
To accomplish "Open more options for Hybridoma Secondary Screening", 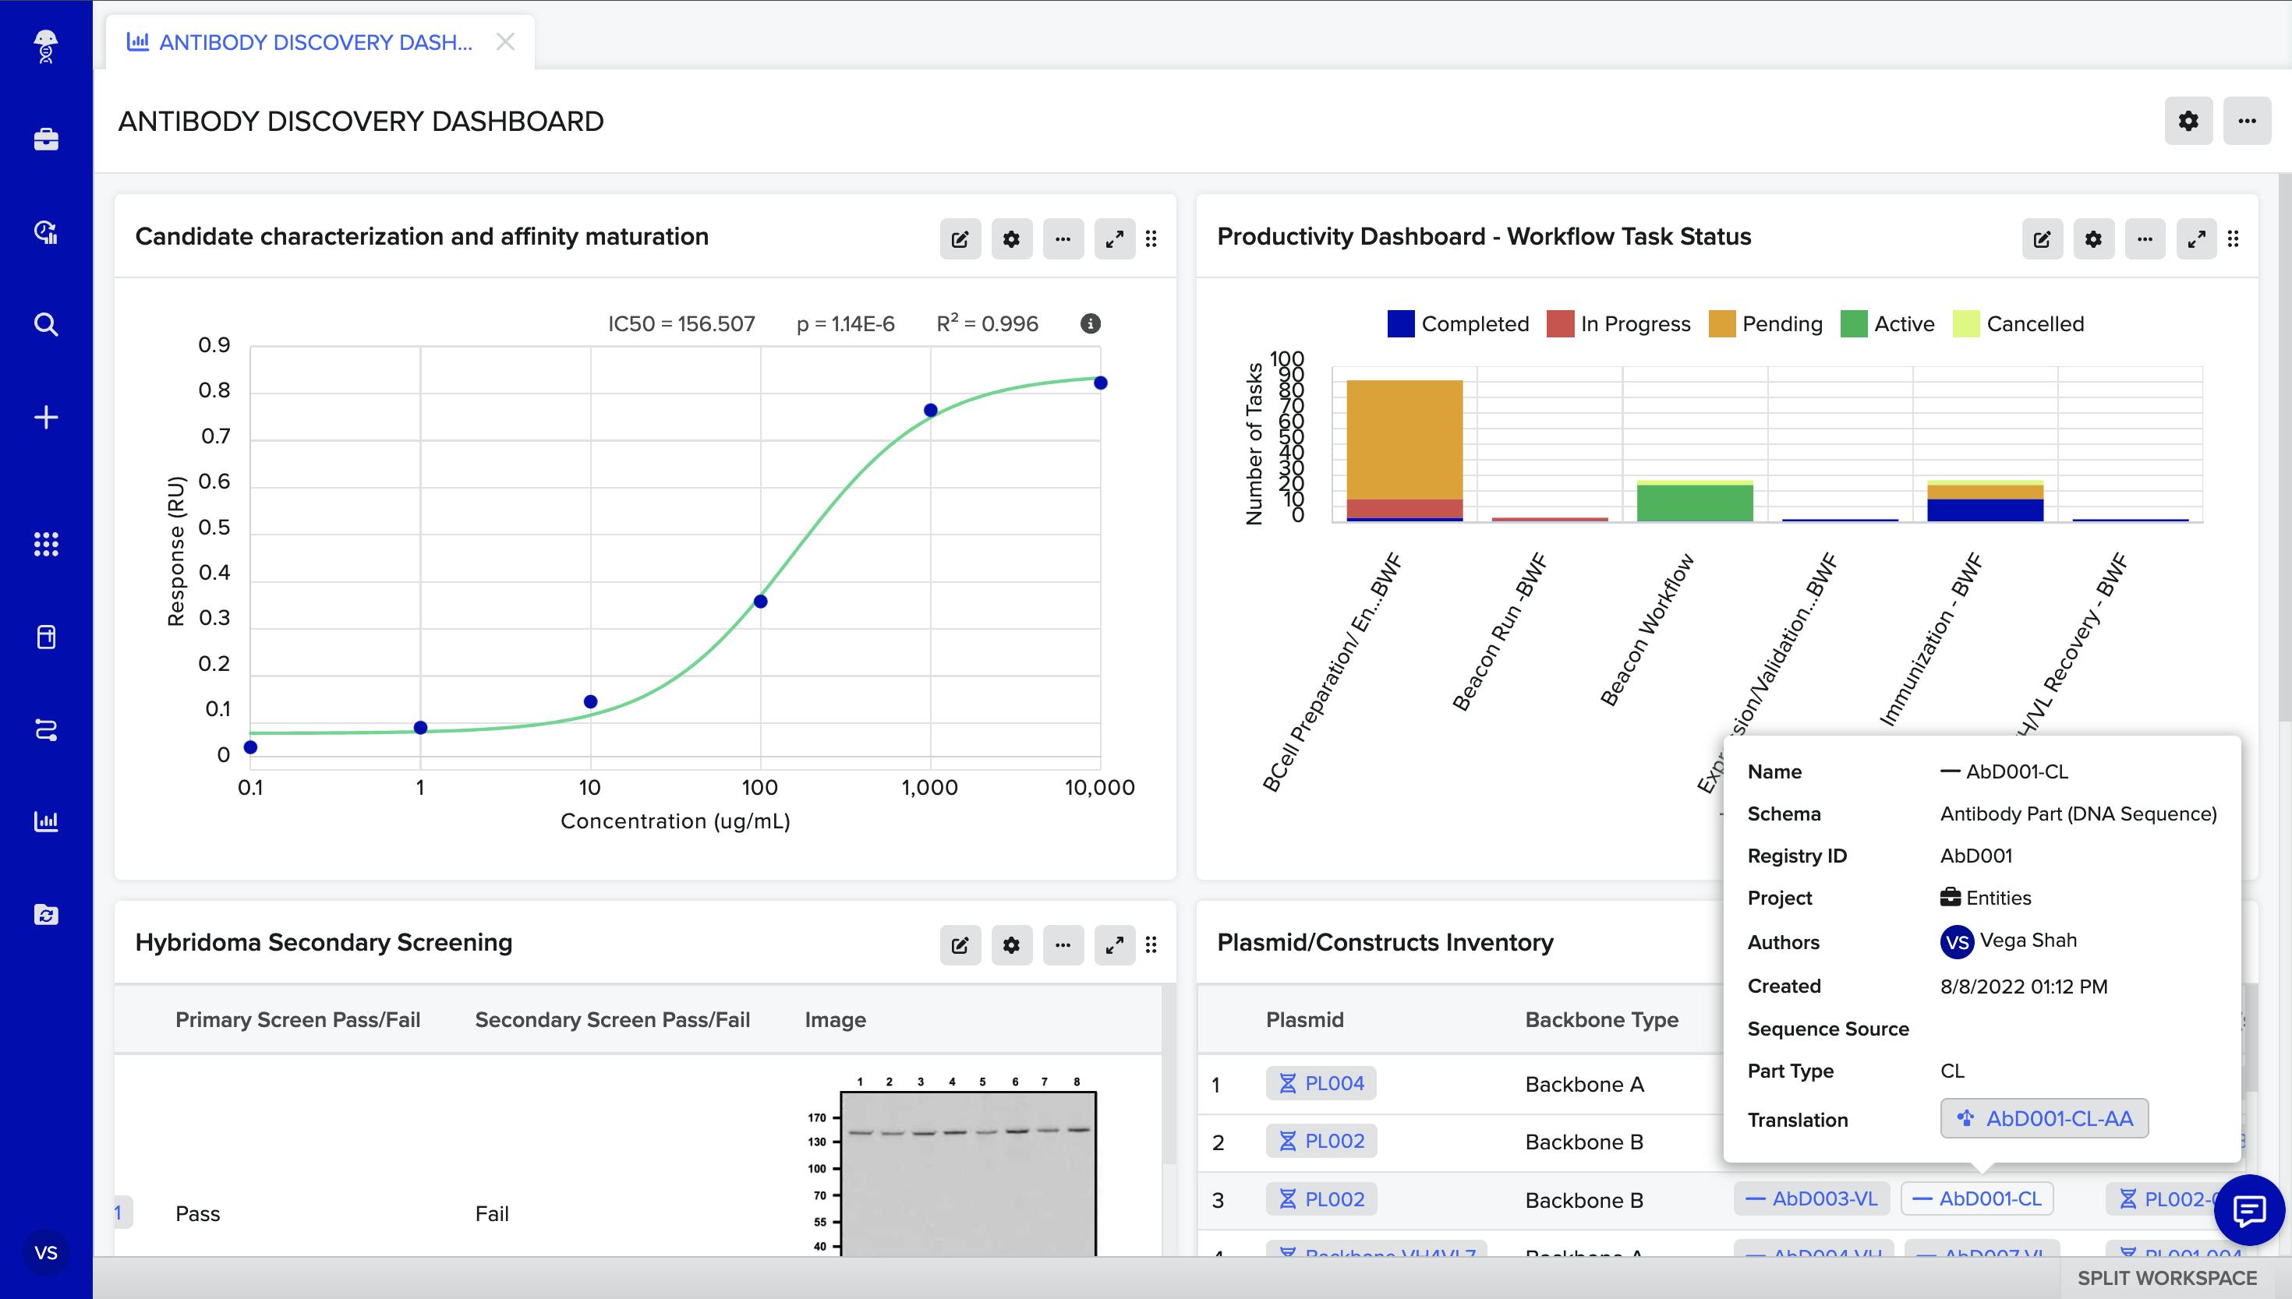I will pos(1062,944).
